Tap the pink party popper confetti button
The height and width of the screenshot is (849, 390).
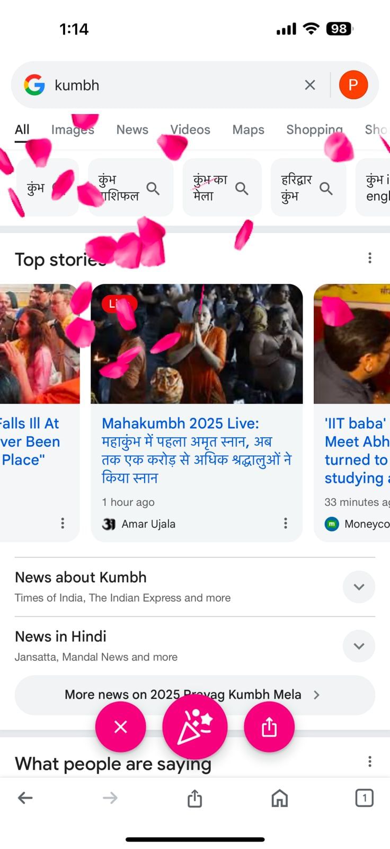point(195,726)
